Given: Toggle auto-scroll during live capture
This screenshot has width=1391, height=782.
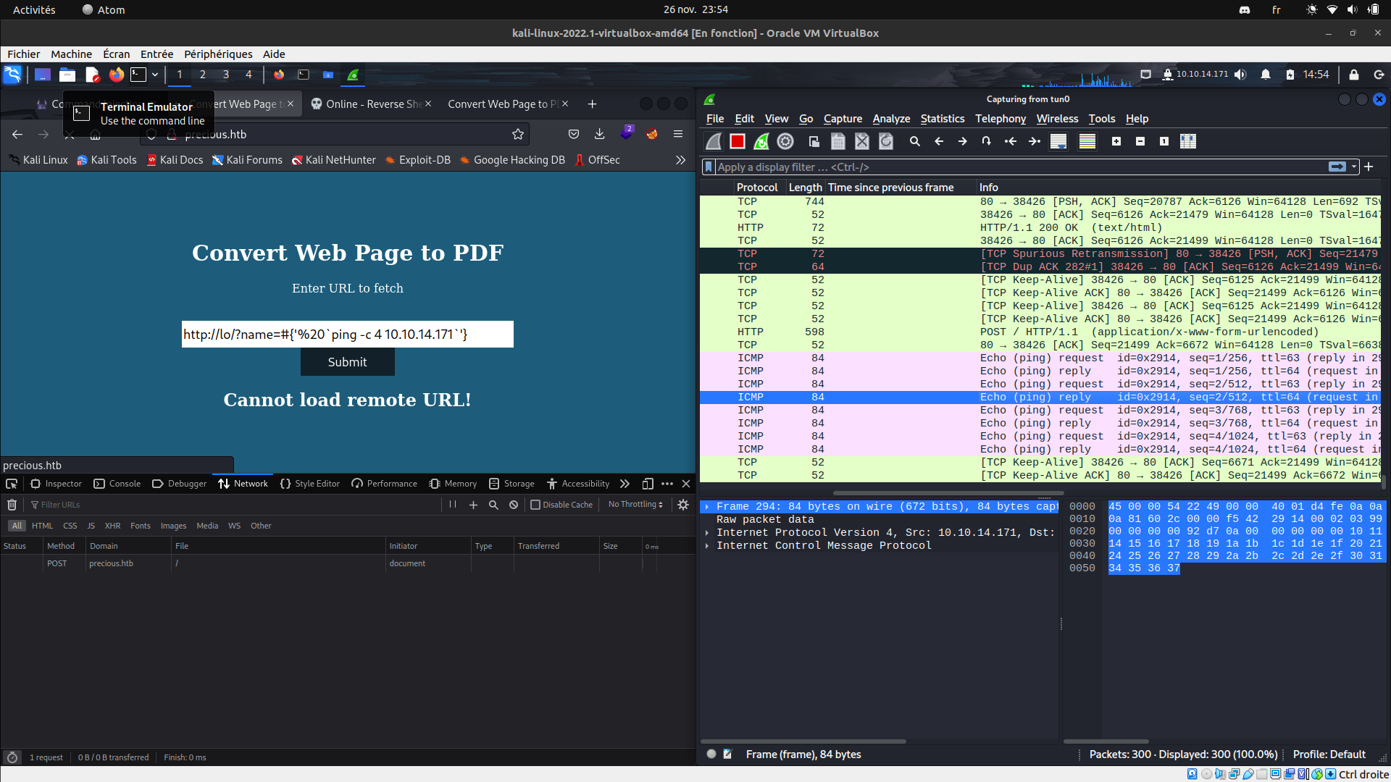Looking at the screenshot, I should (x=1058, y=142).
